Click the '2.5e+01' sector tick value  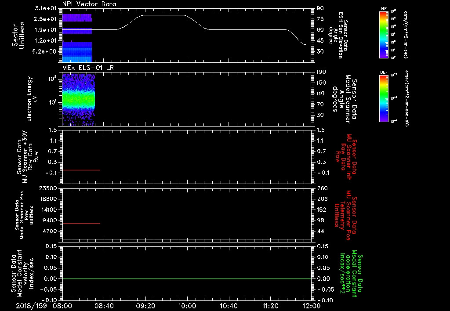45,19
